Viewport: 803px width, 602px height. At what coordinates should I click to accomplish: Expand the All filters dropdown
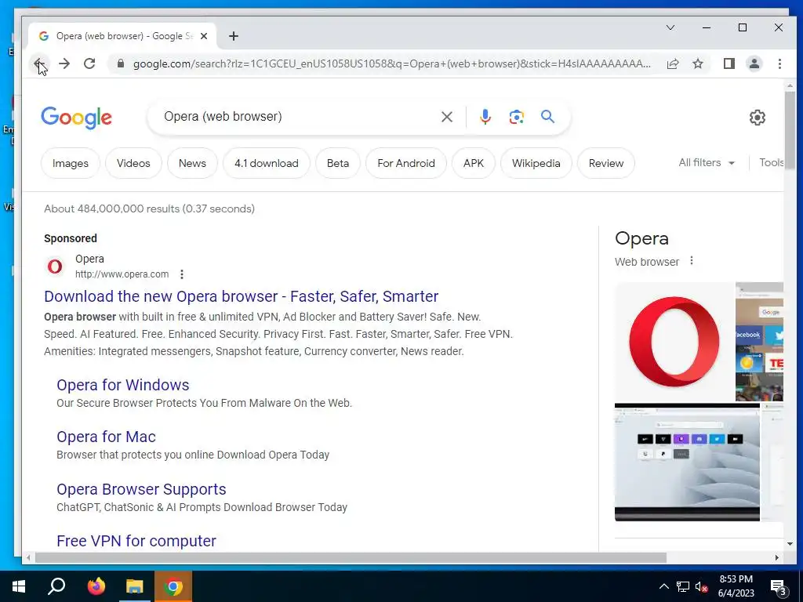[x=707, y=163]
